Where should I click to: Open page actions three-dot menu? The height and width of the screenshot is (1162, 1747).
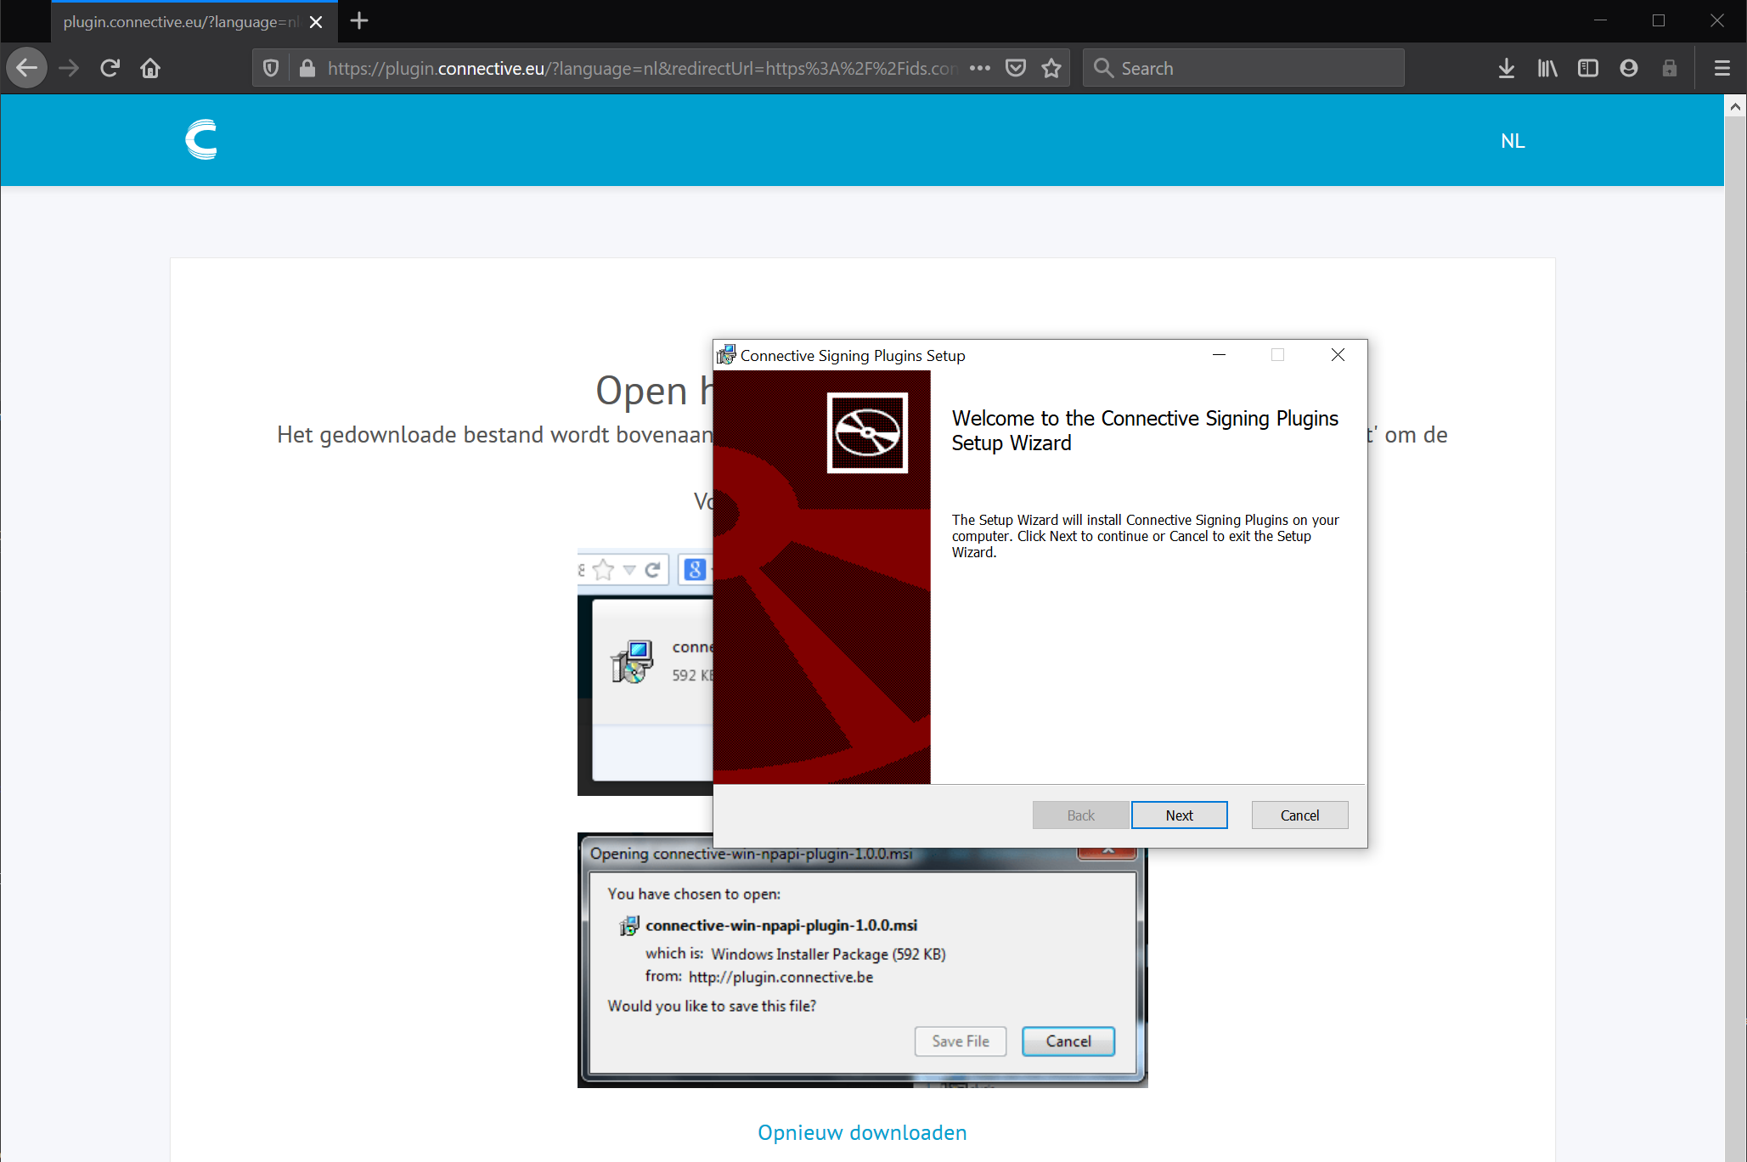[980, 68]
